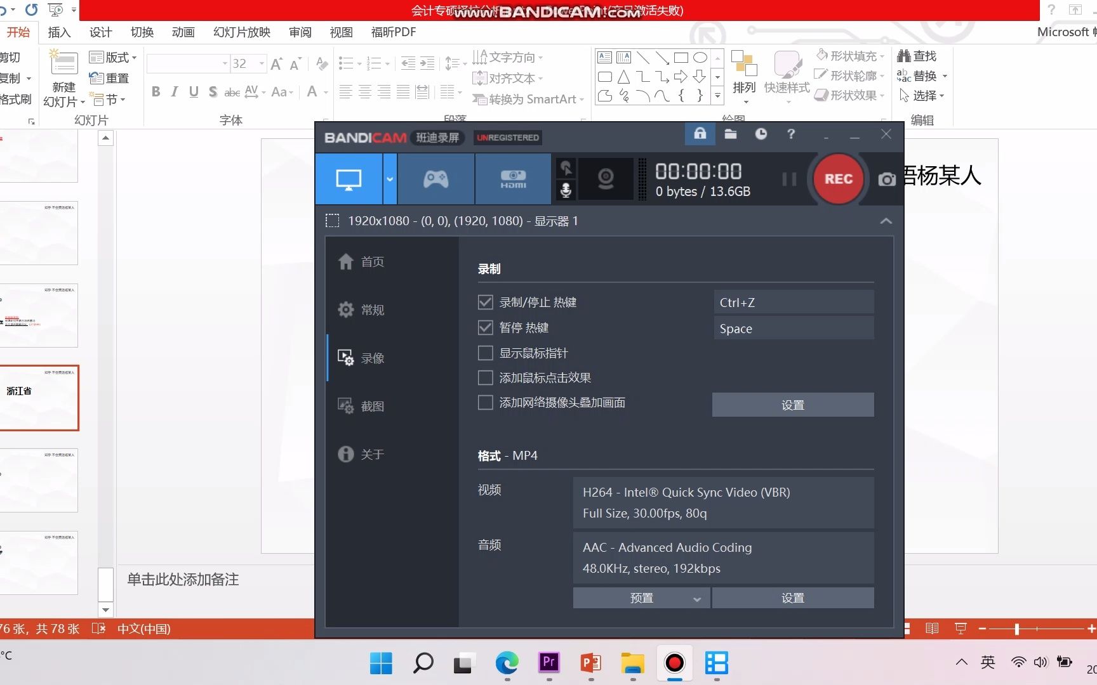The width and height of the screenshot is (1097, 685).
Task: Click PowerPoint 排列 arrange button
Action: click(x=744, y=77)
